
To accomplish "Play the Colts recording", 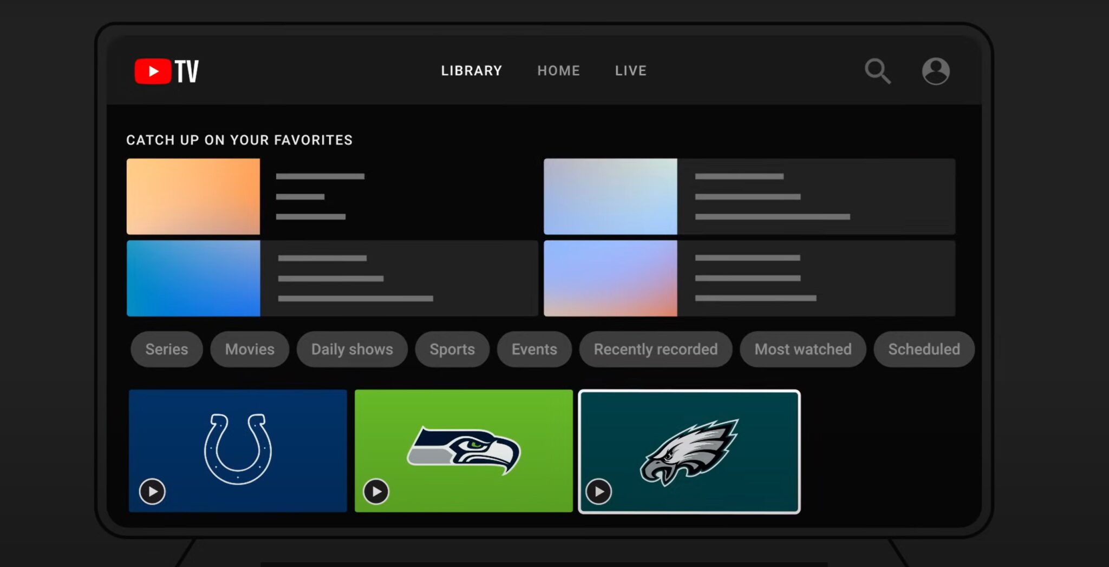I will (x=152, y=491).
